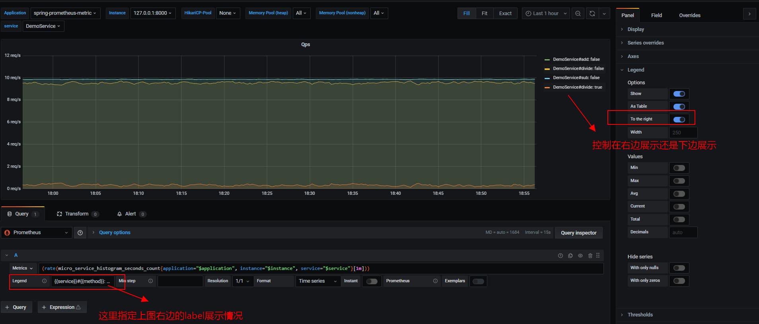
Task: Open the Prometheus data source dropdown
Action: (x=37, y=233)
